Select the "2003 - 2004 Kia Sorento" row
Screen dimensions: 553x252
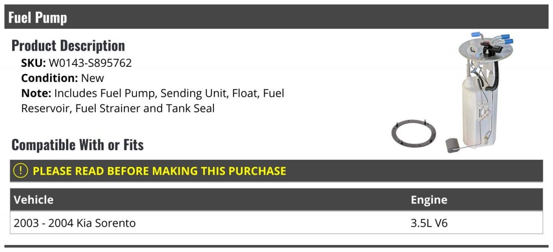(75, 223)
